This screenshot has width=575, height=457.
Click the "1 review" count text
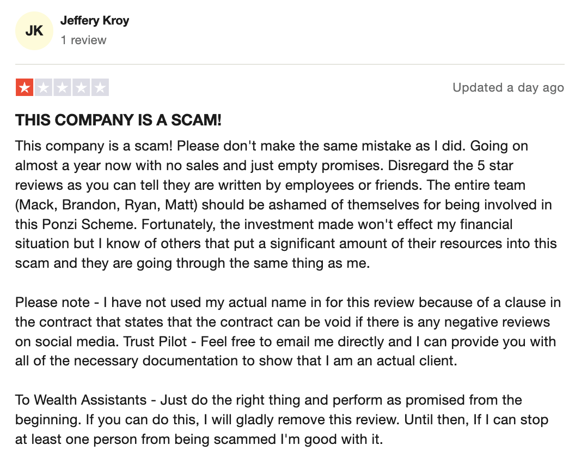(84, 40)
